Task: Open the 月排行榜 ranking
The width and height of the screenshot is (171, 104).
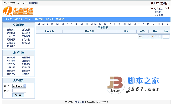Action: (11, 61)
